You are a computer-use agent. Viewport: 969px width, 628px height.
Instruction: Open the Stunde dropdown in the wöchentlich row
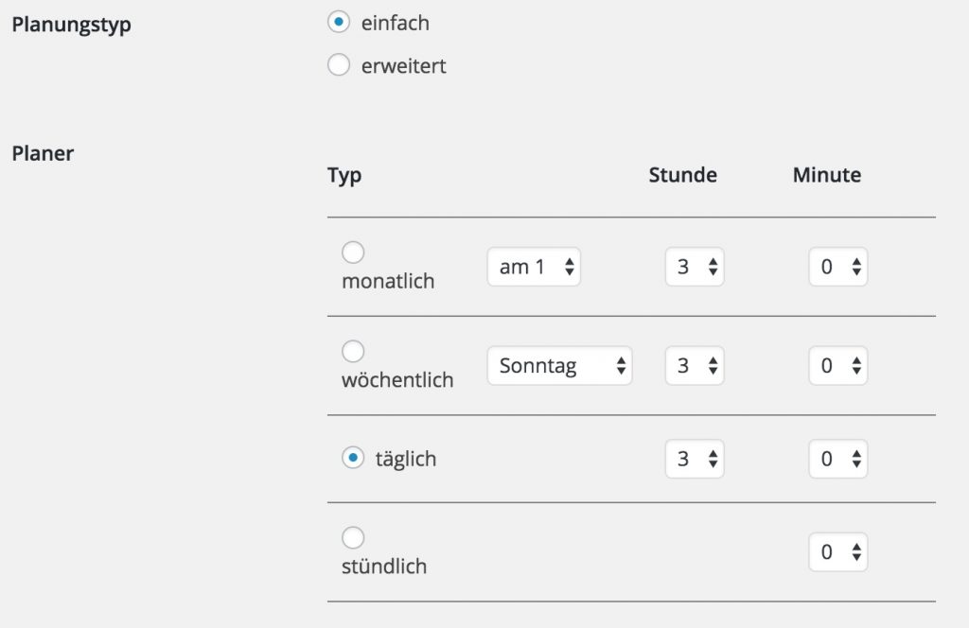tap(695, 365)
